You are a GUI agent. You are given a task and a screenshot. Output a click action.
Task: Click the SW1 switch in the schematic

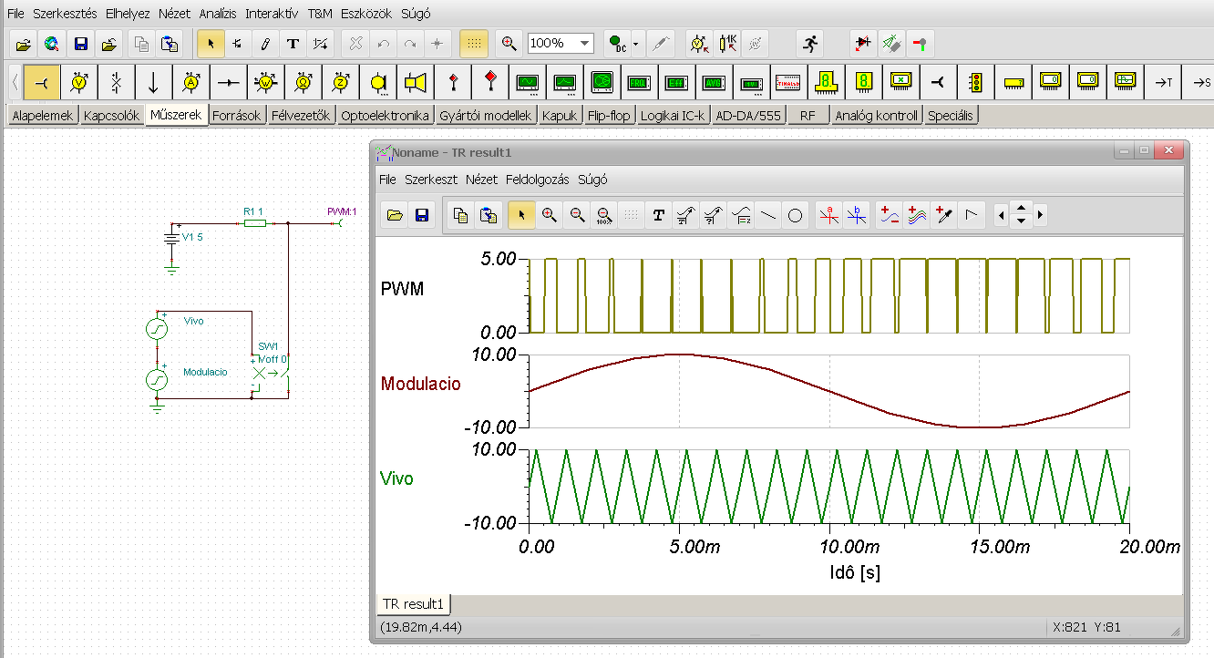point(272,372)
